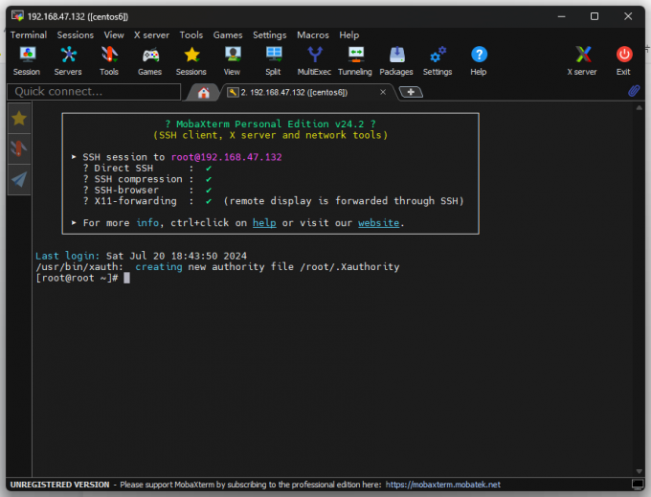Open the View menu
Screen dimensions: 651x497
tap(114, 34)
